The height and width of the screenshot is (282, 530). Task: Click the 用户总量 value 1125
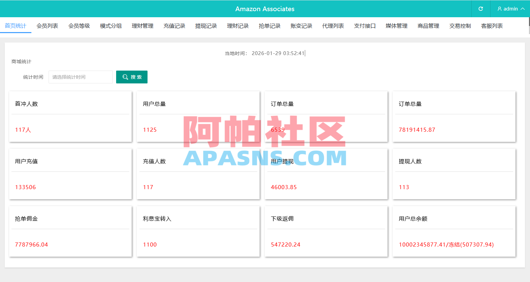(x=150, y=130)
